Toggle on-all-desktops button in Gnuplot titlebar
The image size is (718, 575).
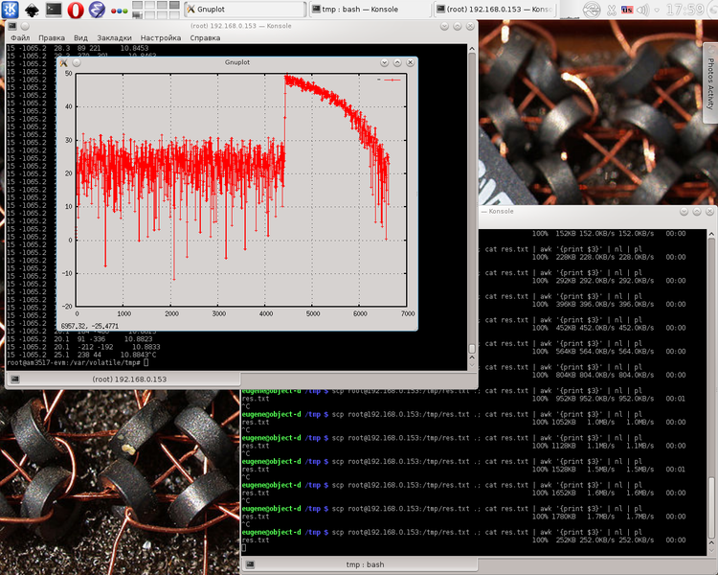(x=77, y=62)
